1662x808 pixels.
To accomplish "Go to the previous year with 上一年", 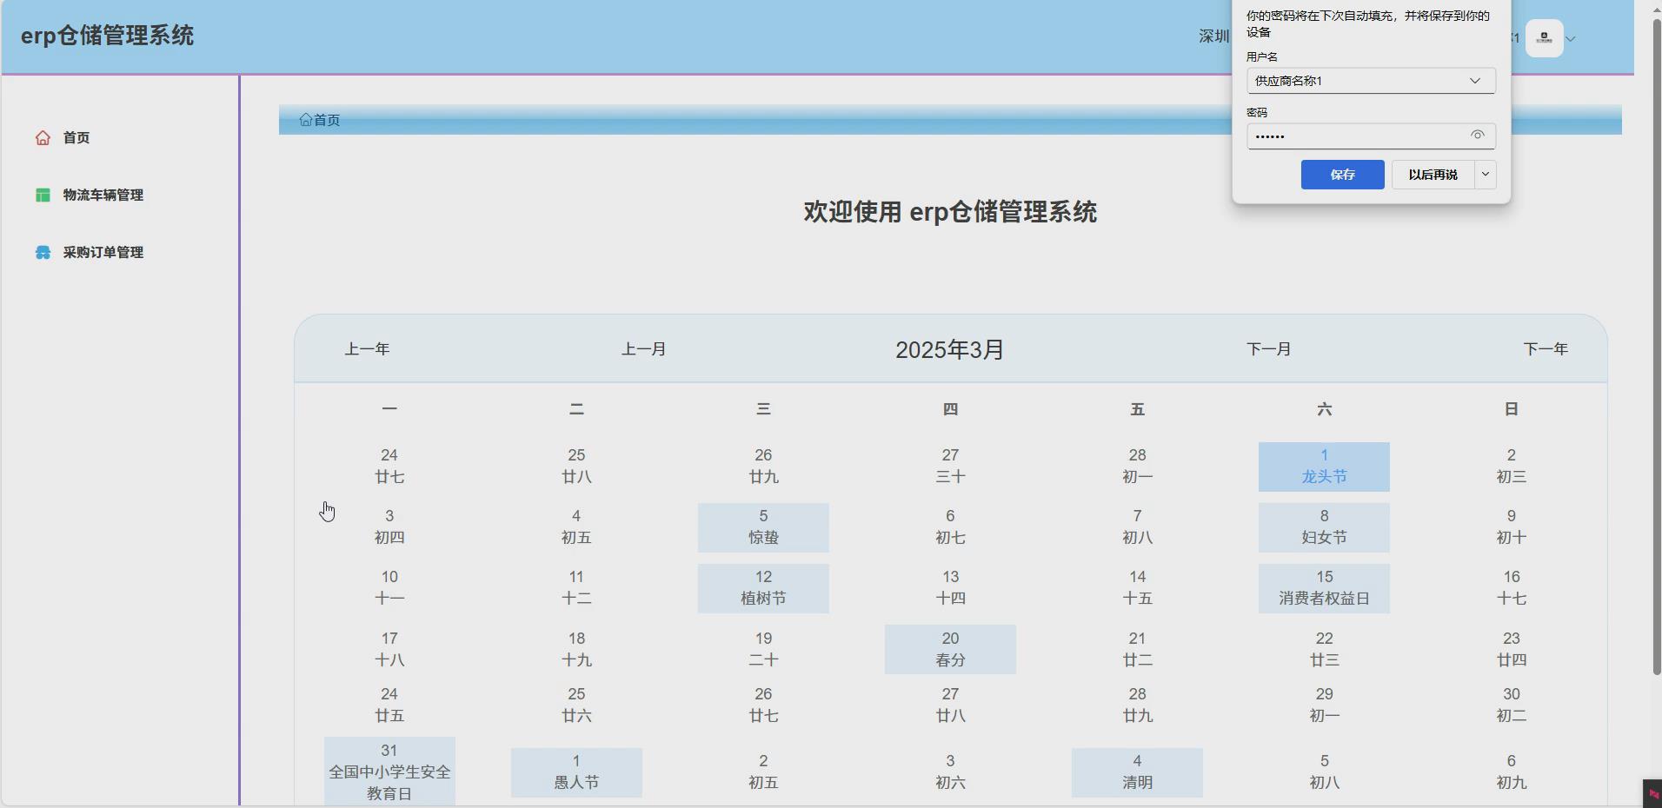I will [x=367, y=349].
